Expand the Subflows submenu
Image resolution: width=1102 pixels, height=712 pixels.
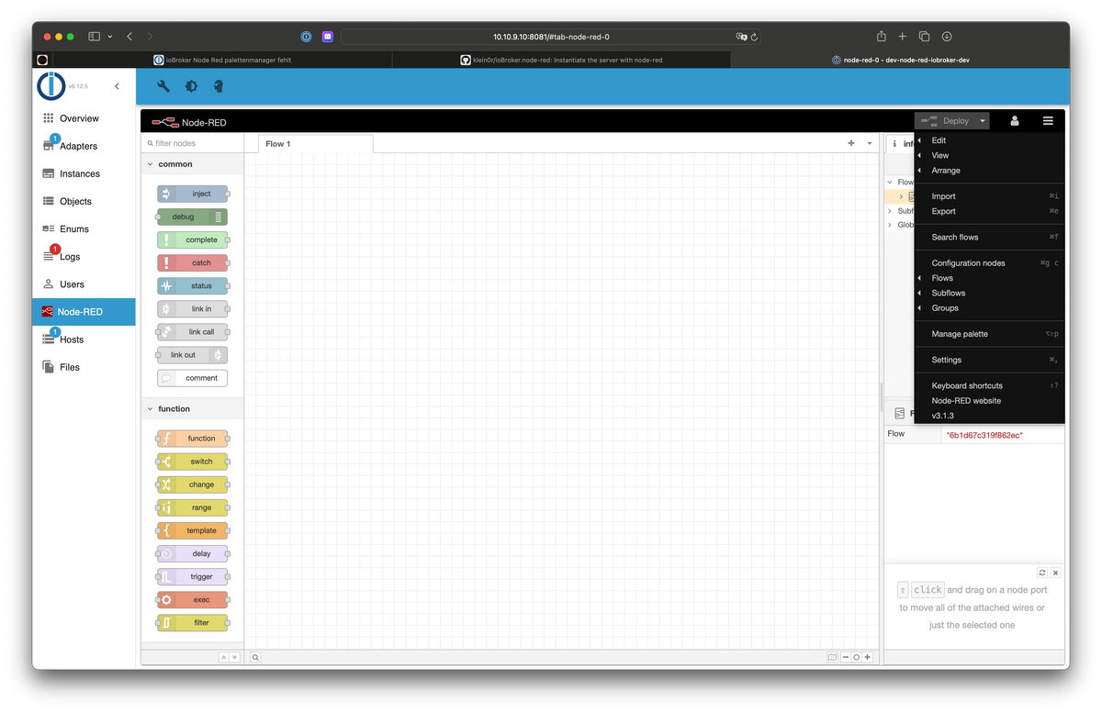pyautogui.click(x=990, y=293)
